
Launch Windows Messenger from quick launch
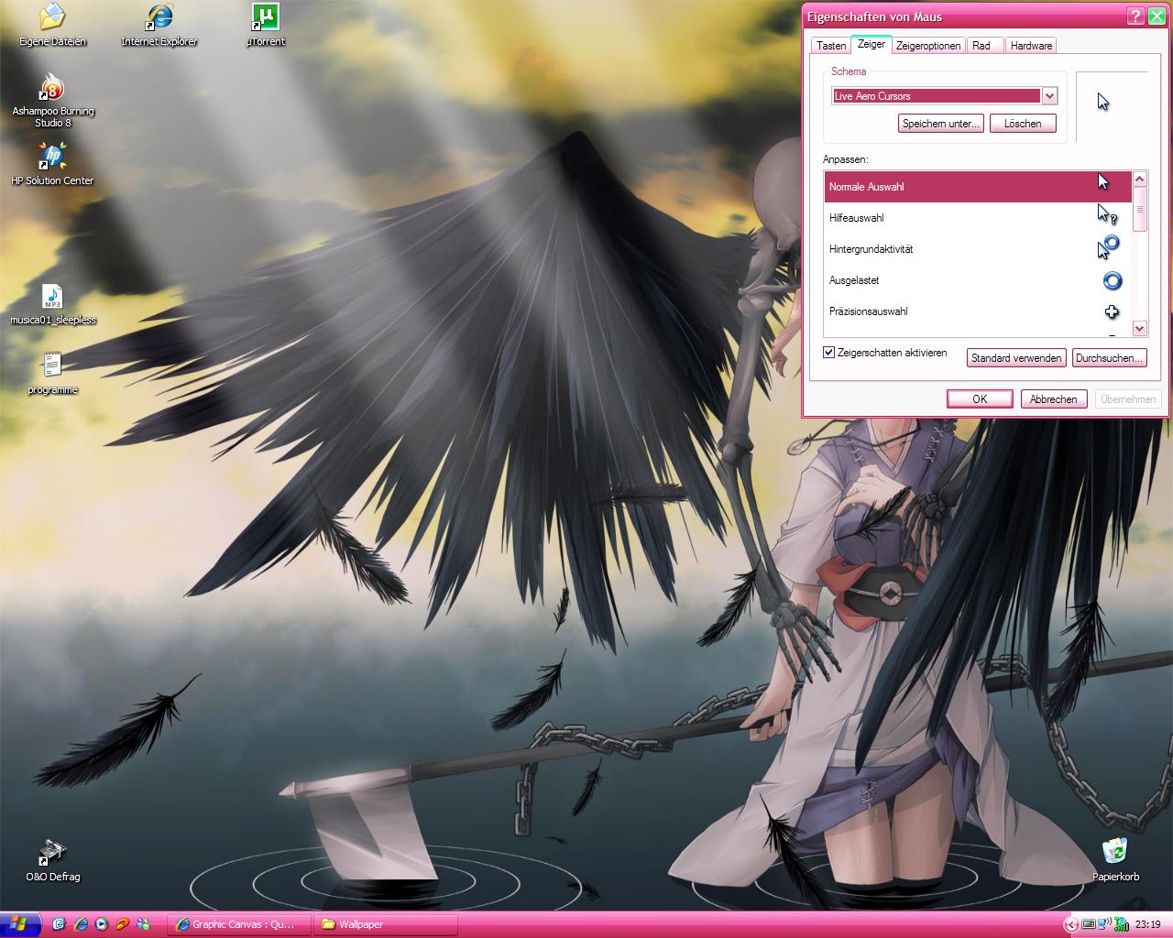144,924
